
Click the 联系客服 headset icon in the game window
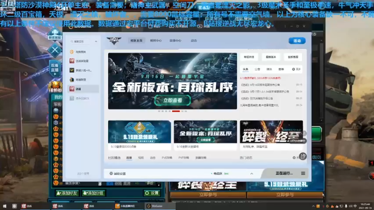55,34
